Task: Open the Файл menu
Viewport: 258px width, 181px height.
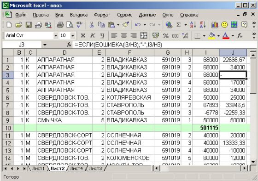Action: click(x=21, y=15)
